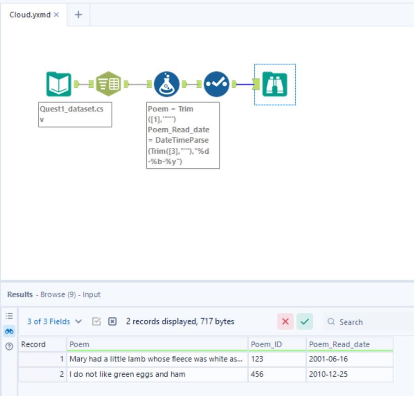Select the Input Data tool node
This screenshot has width=414, height=396.
pos(59,84)
